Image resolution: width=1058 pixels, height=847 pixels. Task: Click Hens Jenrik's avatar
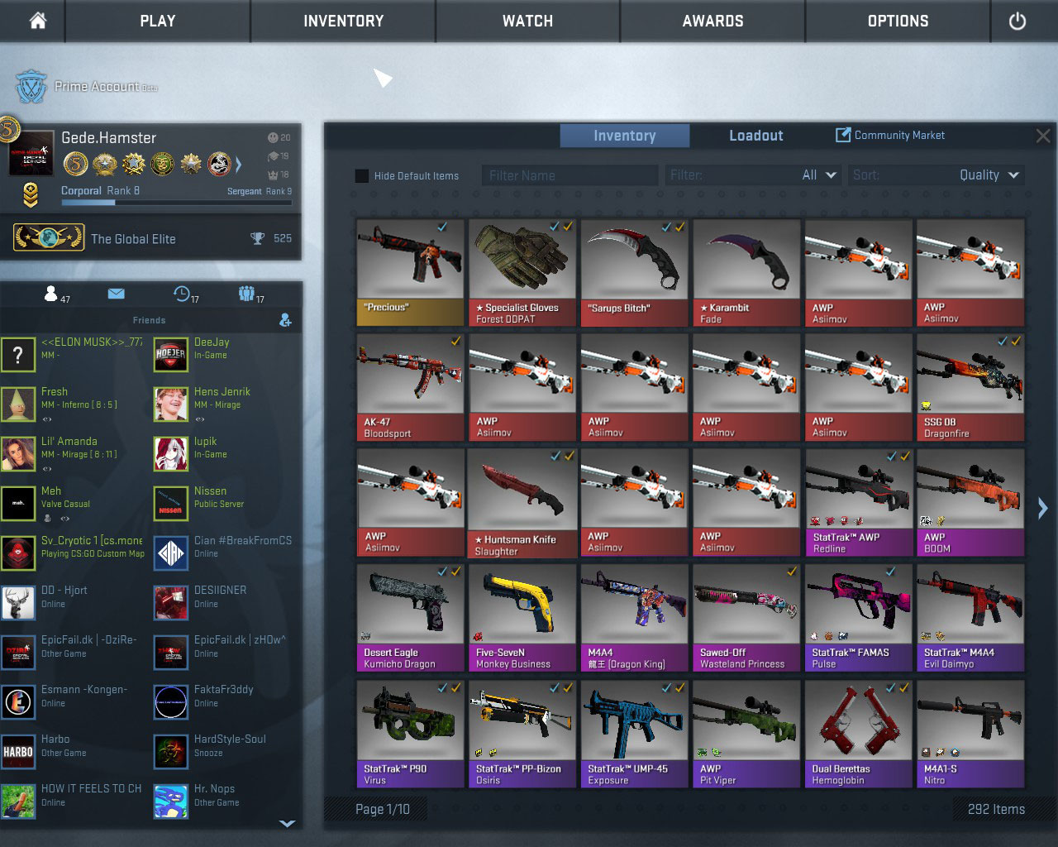click(x=171, y=404)
